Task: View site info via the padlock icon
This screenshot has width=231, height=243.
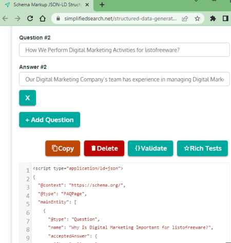Action: [x=58, y=18]
